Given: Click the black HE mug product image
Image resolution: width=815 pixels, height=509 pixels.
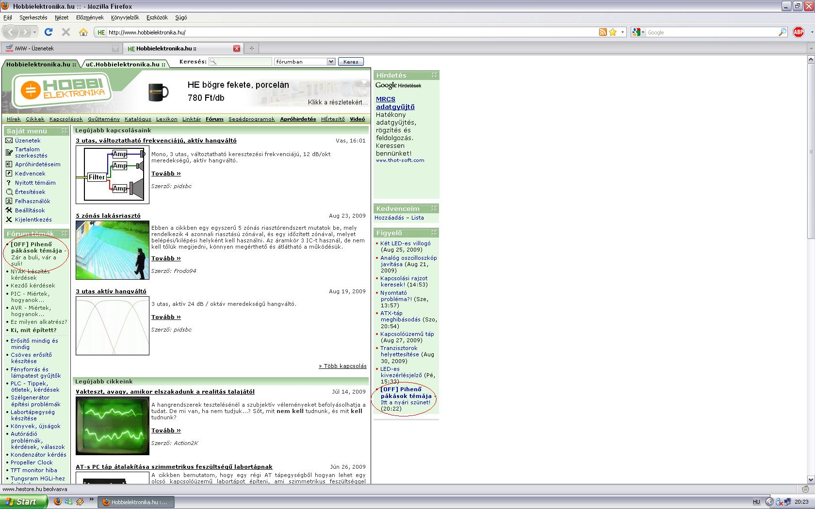Looking at the screenshot, I should (158, 92).
